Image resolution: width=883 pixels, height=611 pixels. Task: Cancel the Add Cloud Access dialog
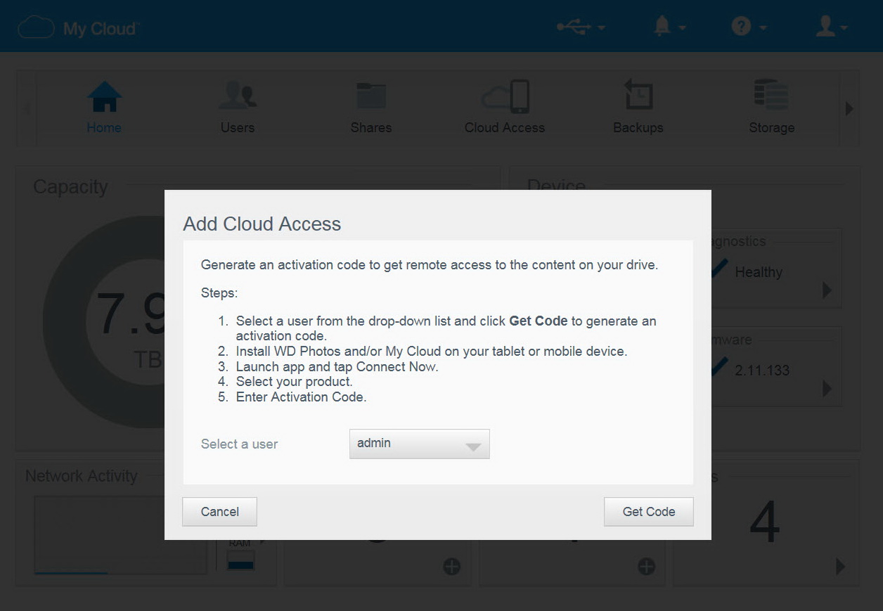[220, 512]
